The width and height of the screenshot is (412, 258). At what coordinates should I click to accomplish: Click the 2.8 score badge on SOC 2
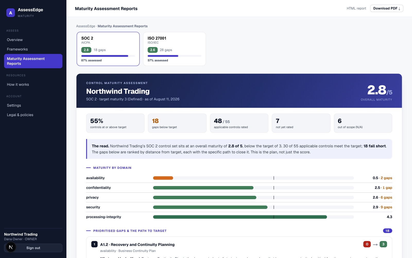[86, 50]
